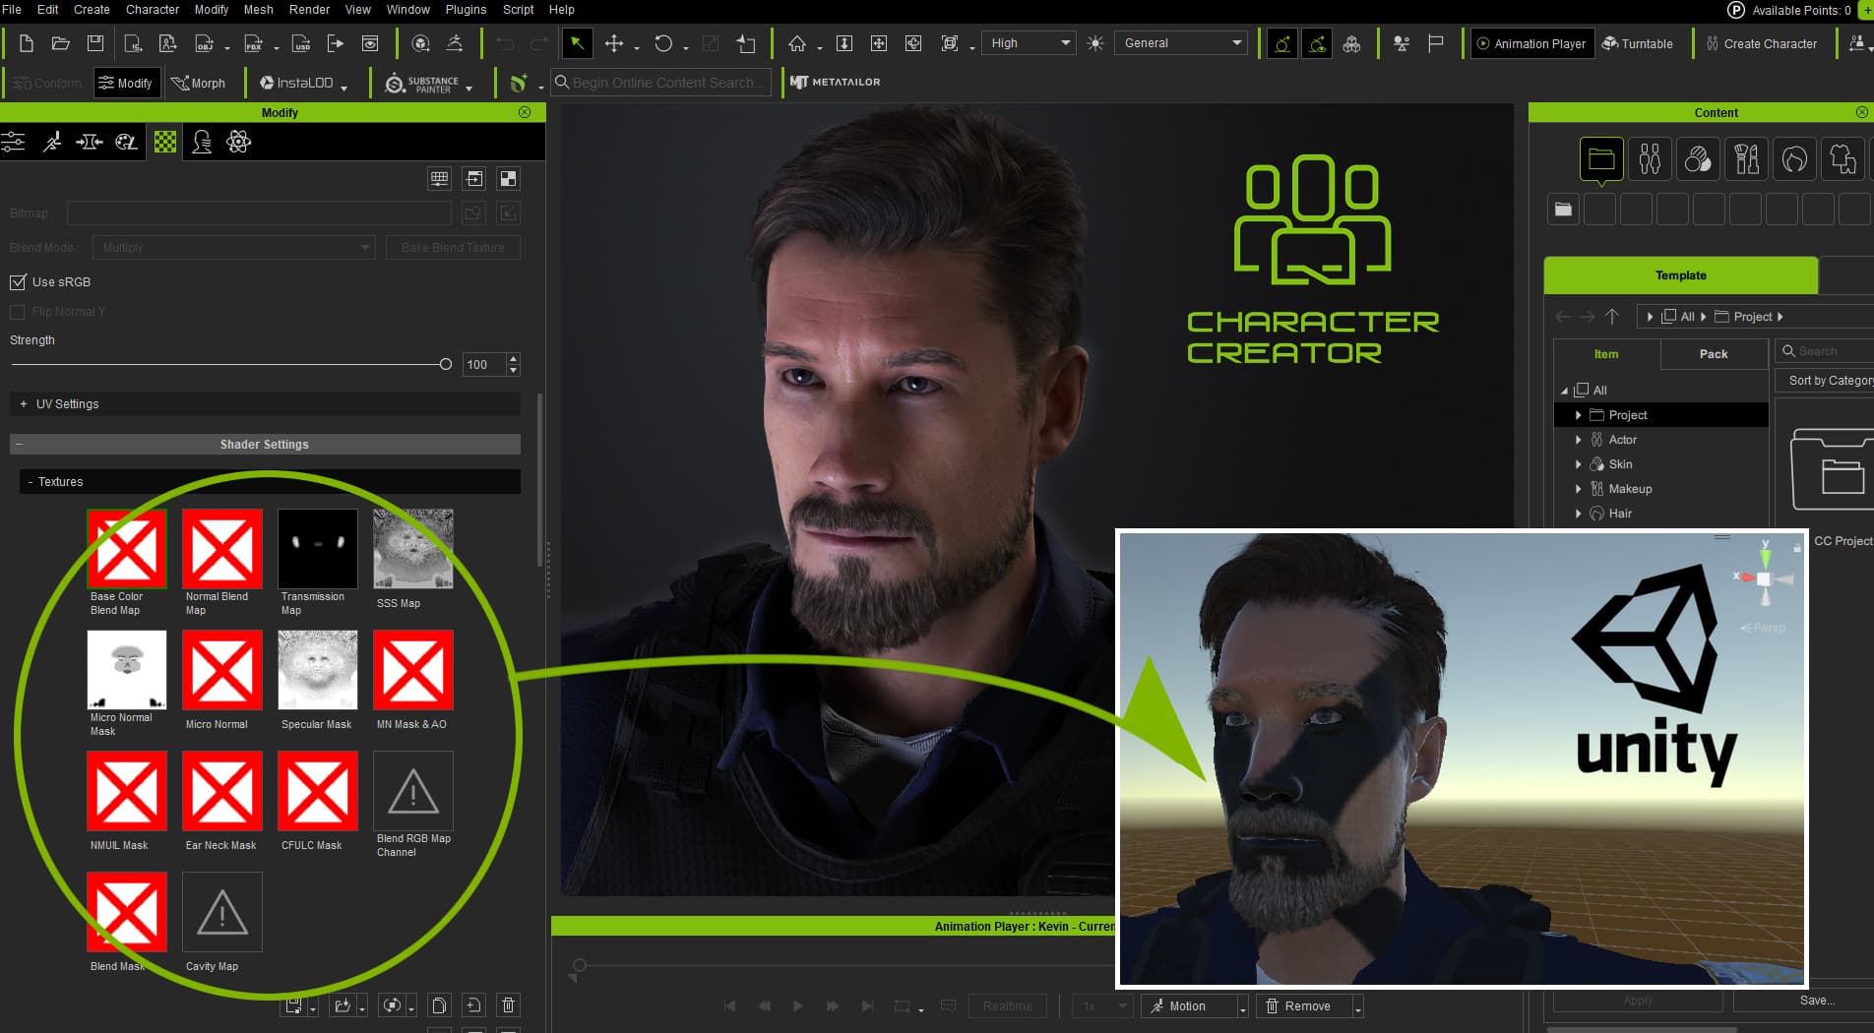Expand the Actor tree item

click(1579, 440)
